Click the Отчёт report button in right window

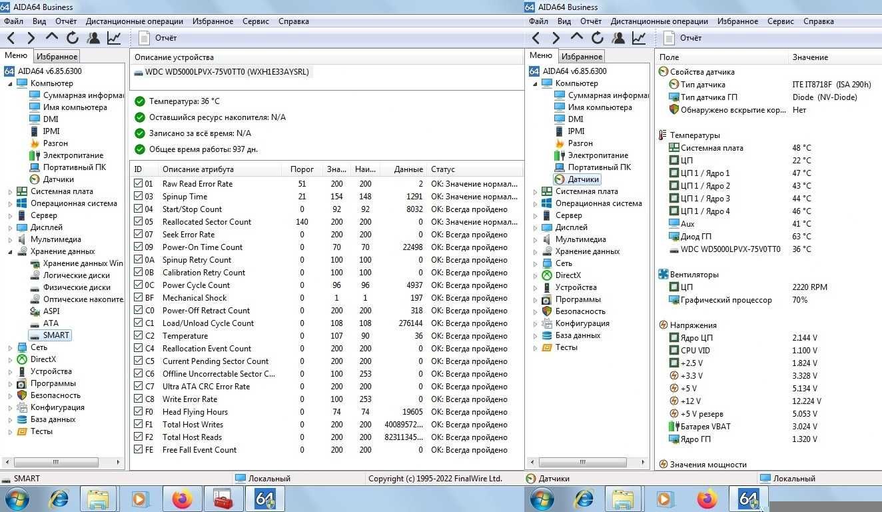[683, 38]
